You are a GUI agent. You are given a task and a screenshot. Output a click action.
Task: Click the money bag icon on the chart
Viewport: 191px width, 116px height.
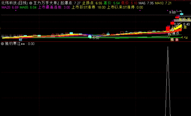point(172,29)
